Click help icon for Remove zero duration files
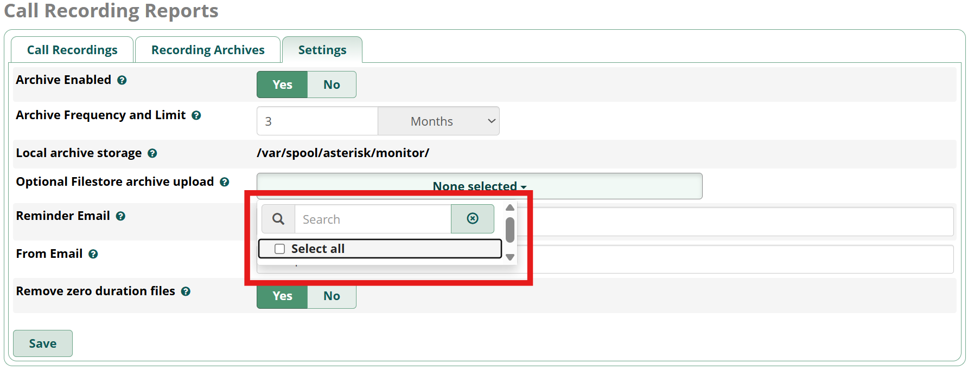 pyautogui.click(x=186, y=291)
